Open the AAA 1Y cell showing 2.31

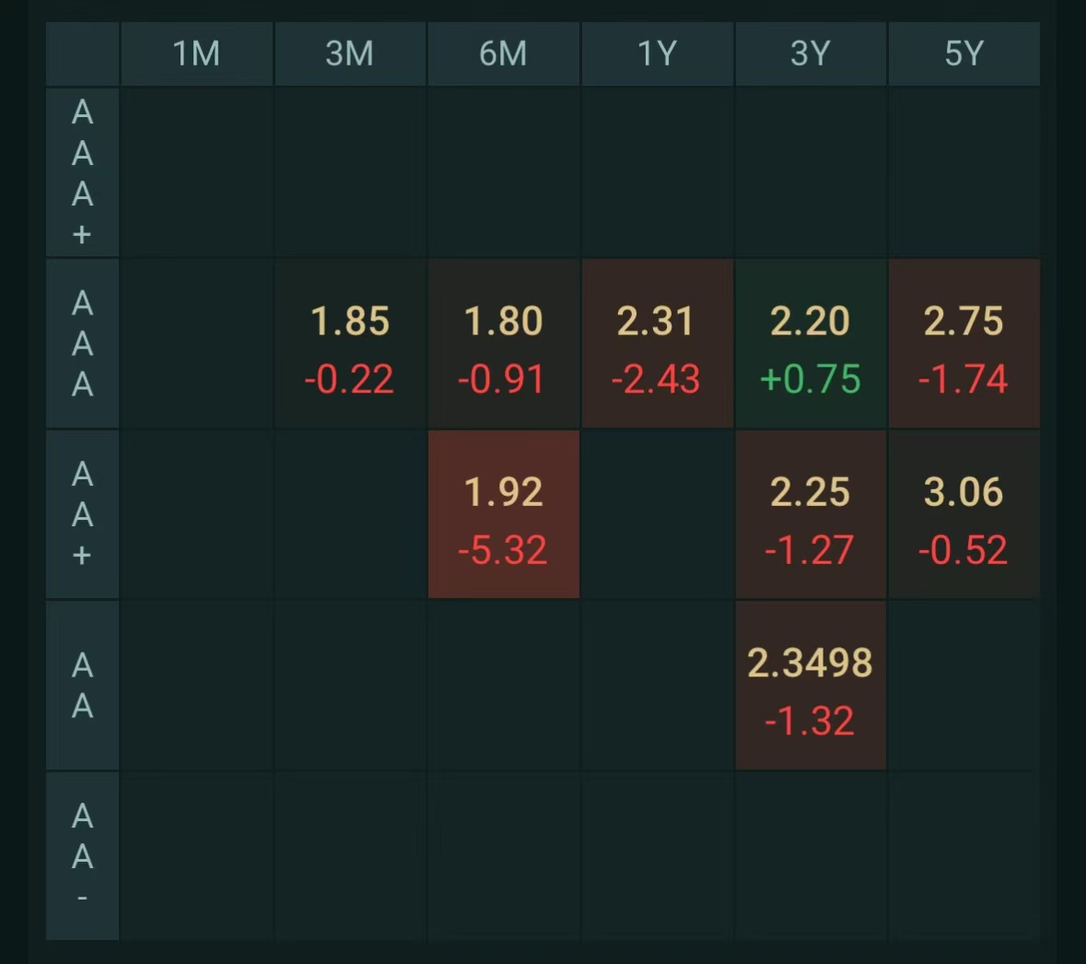pyautogui.click(x=658, y=344)
